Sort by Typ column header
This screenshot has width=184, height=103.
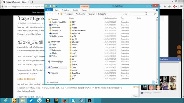(122, 18)
